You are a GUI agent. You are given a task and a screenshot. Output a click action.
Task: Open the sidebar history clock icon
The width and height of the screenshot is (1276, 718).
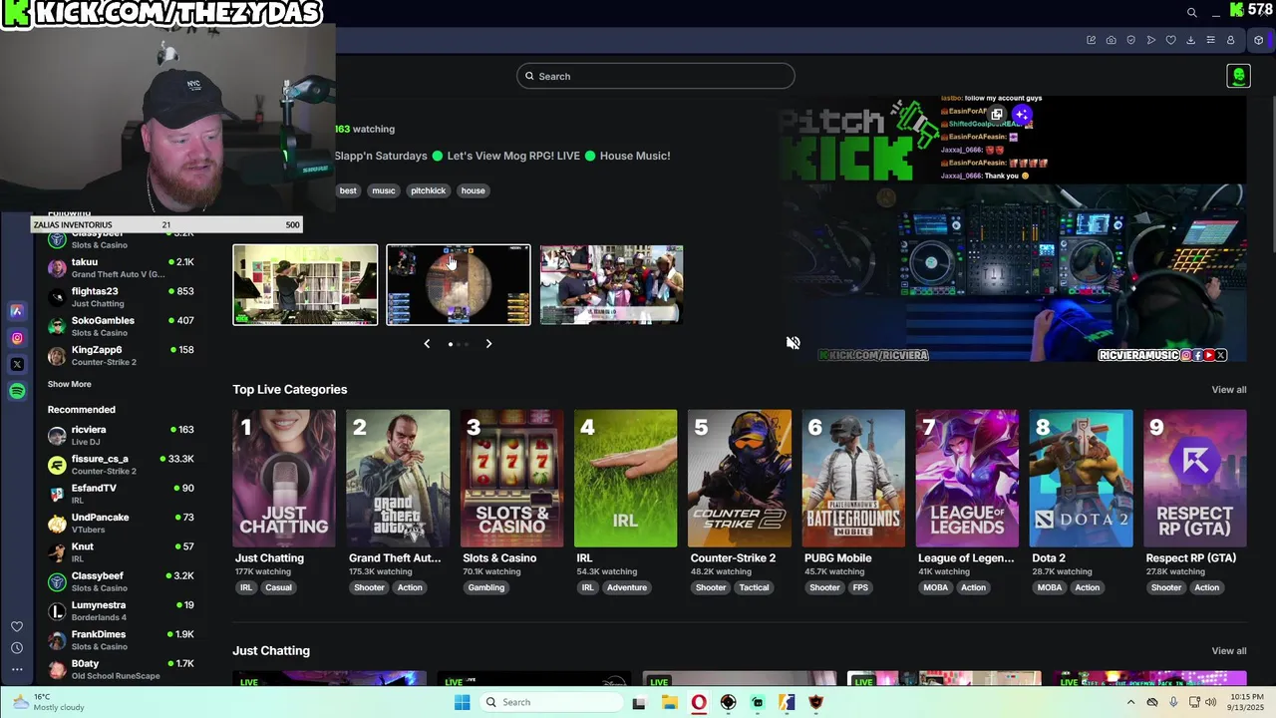click(x=17, y=648)
